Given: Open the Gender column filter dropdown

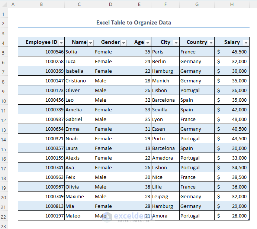Looking at the screenshot, I should pyautogui.click(x=123, y=43).
